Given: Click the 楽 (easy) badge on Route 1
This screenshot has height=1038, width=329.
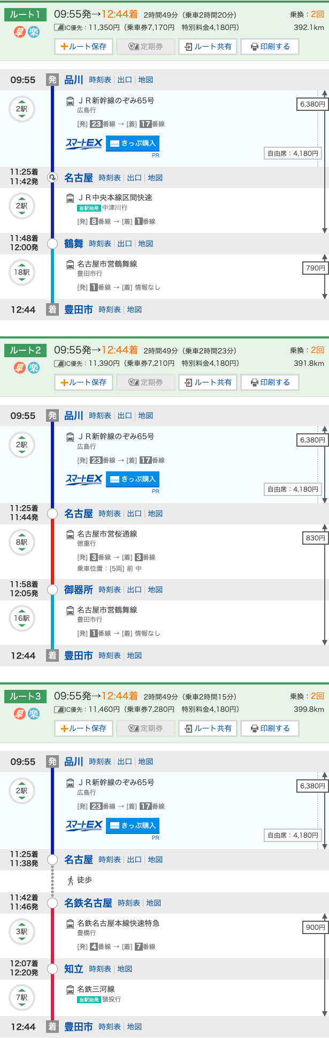Looking at the screenshot, I should click(x=34, y=32).
